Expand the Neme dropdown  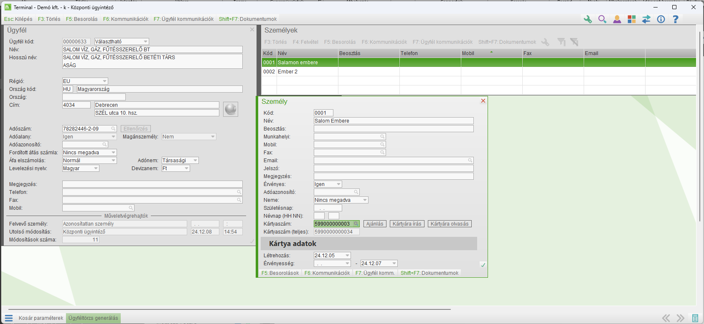pyautogui.click(x=365, y=200)
